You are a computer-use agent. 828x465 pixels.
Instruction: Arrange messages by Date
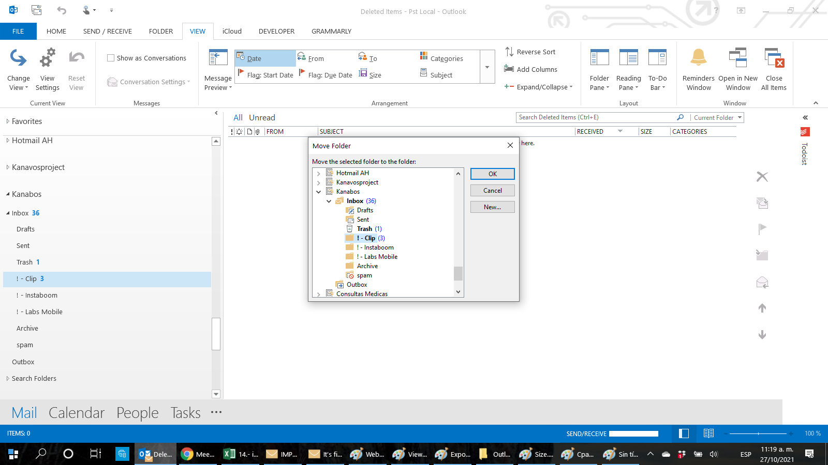265,58
